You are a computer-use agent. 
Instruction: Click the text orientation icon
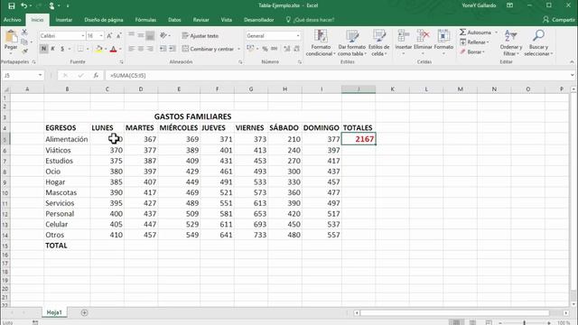pyautogui.click(x=163, y=35)
